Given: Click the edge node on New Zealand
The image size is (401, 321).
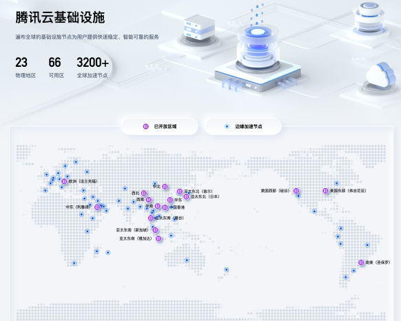Looking at the screenshot, I should pyautogui.click(x=226, y=269).
